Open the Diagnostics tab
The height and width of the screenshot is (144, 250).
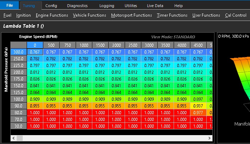coord(77,6)
